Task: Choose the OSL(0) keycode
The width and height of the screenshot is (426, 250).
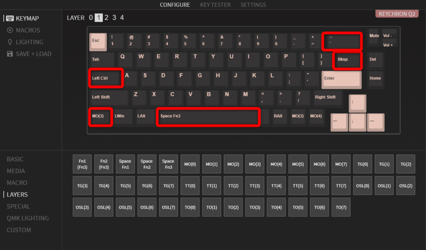Action: click(x=362, y=185)
